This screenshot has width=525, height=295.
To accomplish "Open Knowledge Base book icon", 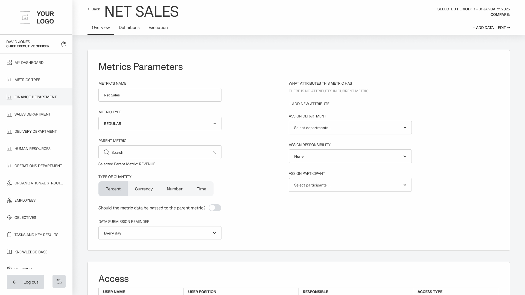I will click(9, 252).
